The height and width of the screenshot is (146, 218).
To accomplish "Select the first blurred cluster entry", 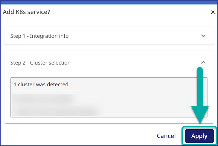I will (x=43, y=98).
